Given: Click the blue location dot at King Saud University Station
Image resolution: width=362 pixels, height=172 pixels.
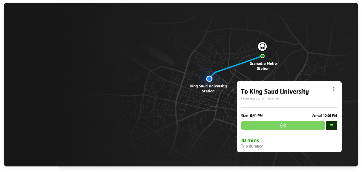Looking at the screenshot, I should click(x=209, y=78).
